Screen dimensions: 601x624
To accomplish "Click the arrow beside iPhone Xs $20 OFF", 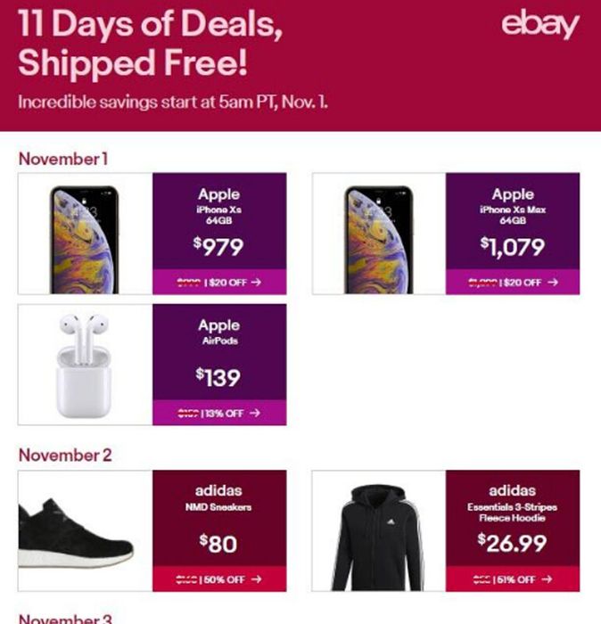I will click(x=256, y=283).
